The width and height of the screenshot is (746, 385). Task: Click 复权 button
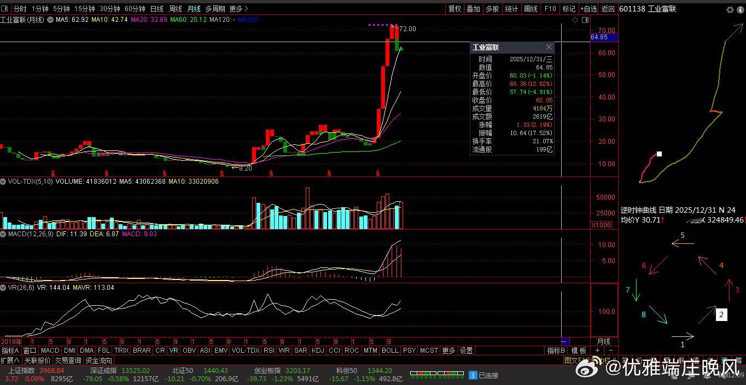(454, 9)
